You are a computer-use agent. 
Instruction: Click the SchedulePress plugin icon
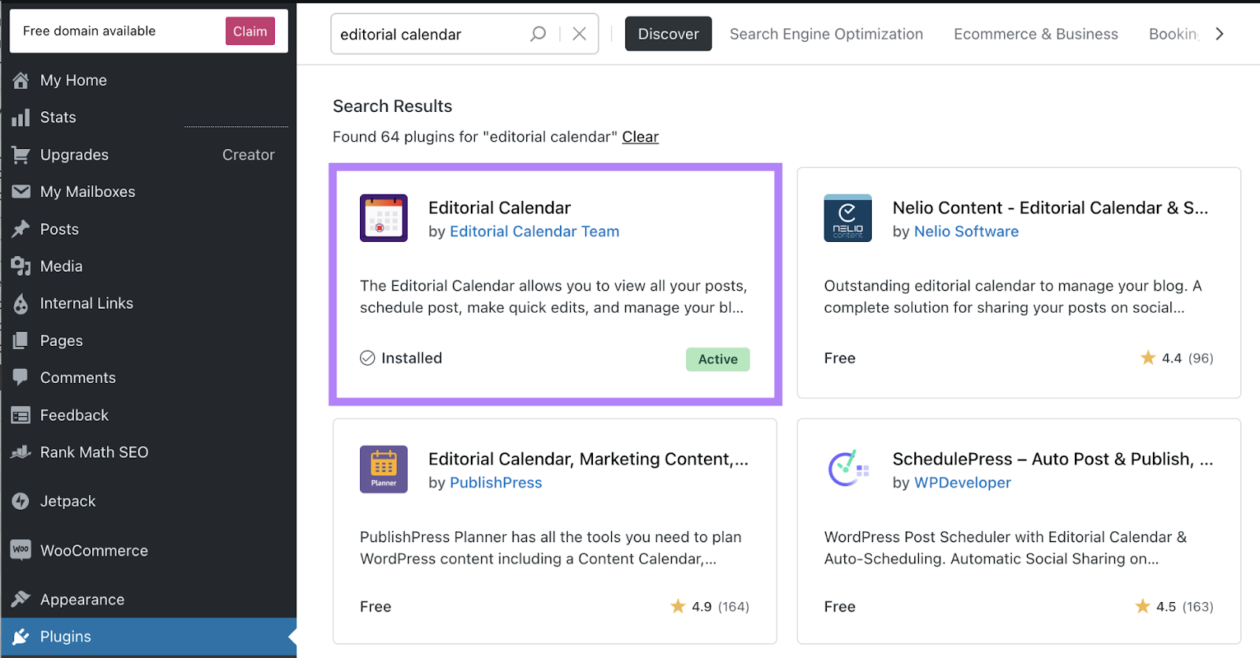click(847, 470)
